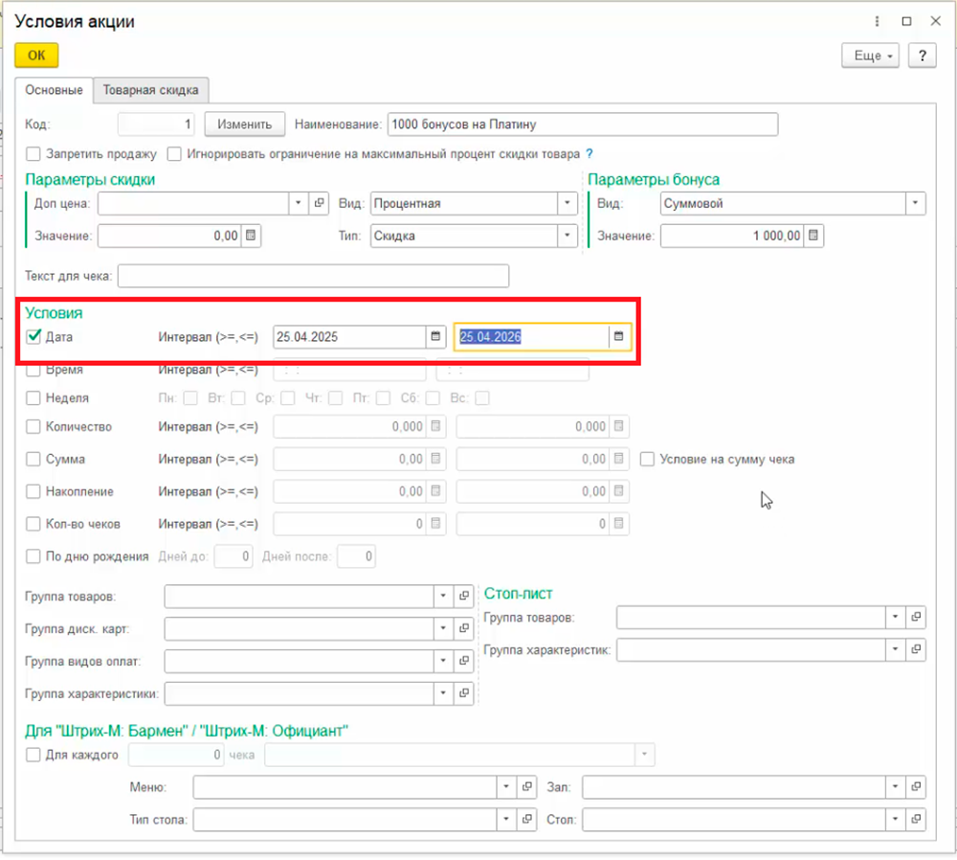Open the Еще menu
Screen dimensions: 957x860
(x=871, y=56)
